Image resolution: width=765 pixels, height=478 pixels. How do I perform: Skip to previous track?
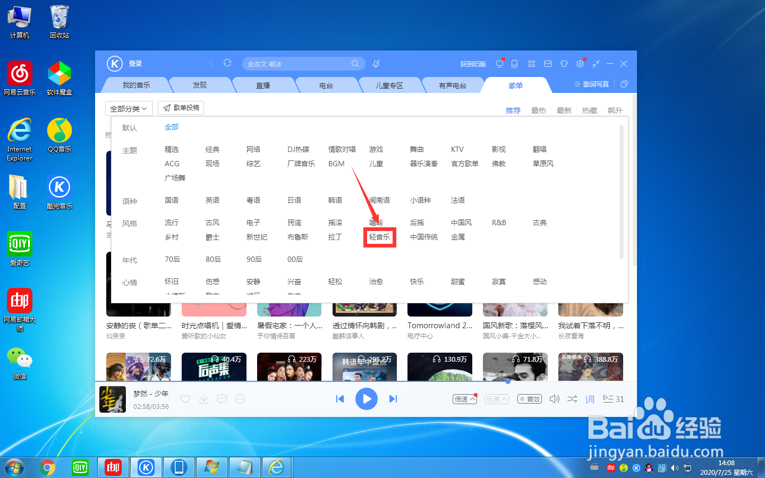[340, 399]
